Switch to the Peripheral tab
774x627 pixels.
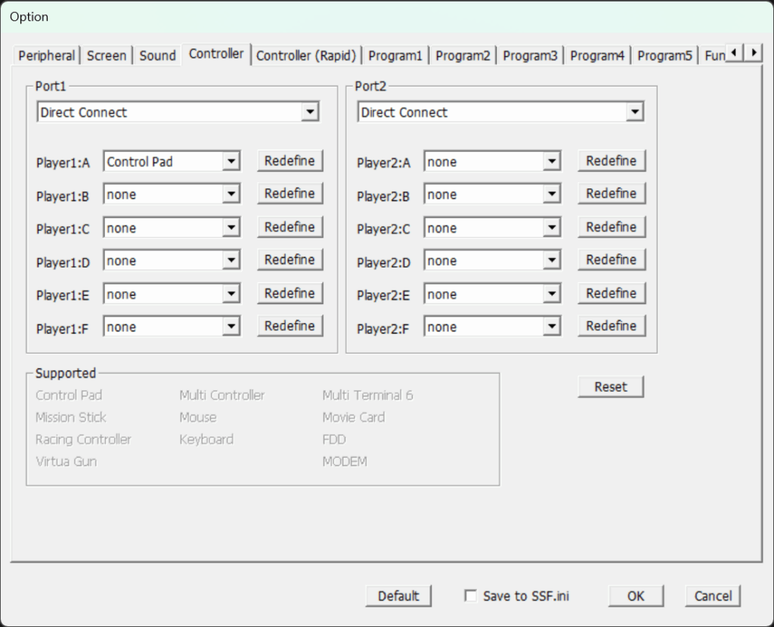[46, 54]
